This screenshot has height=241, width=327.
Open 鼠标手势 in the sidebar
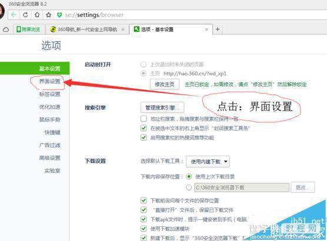pyautogui.click(x=49, y=120)
